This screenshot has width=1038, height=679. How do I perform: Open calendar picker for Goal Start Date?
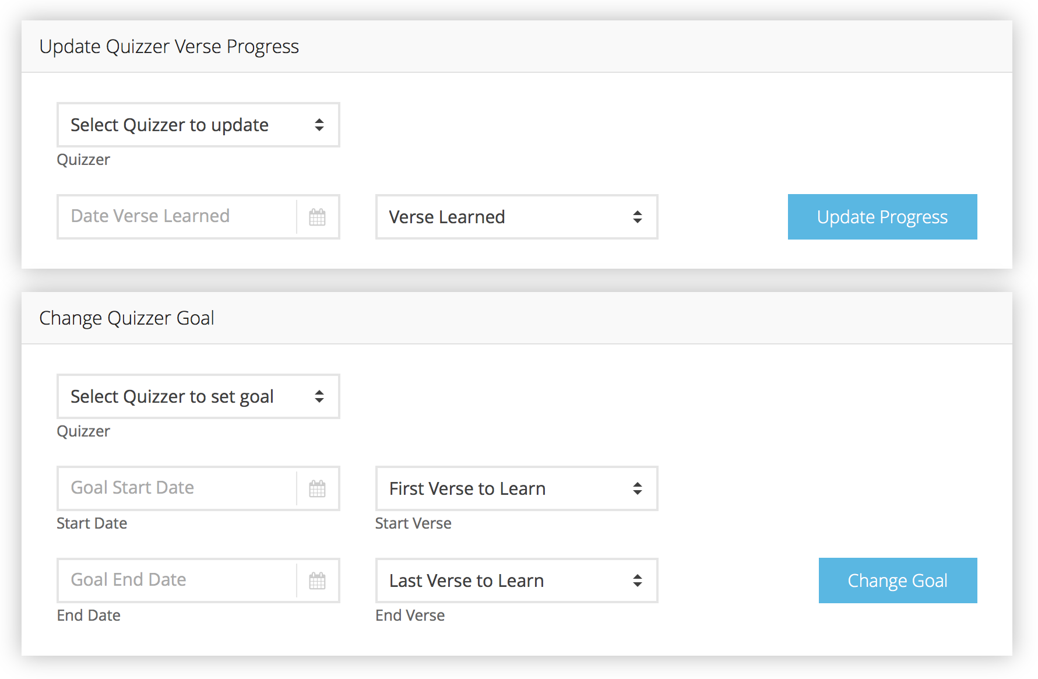pyautogui.click(x=317, y=489)
